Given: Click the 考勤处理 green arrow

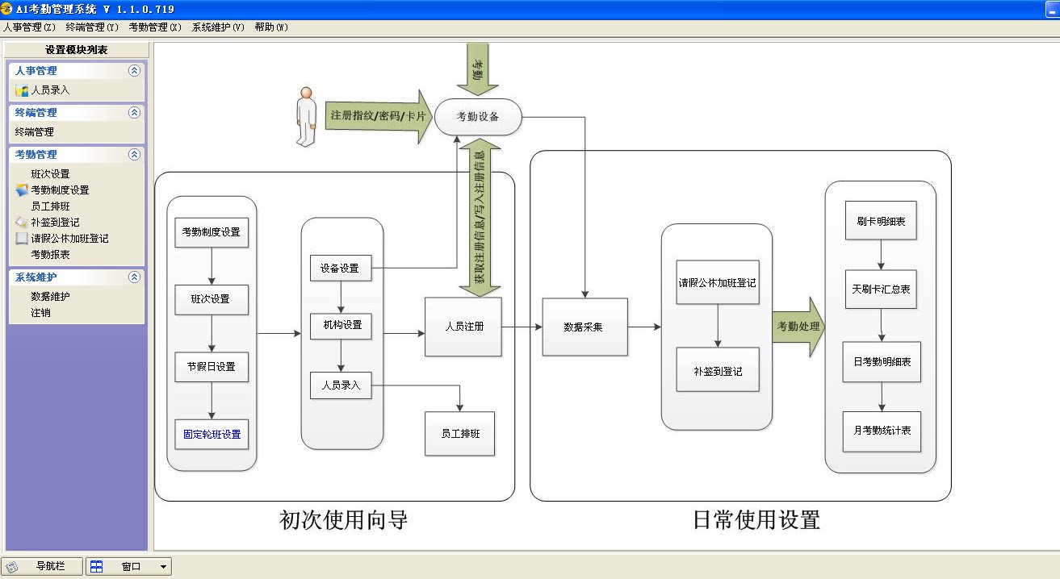Looking at the screenshot, I should pos(798,327).
